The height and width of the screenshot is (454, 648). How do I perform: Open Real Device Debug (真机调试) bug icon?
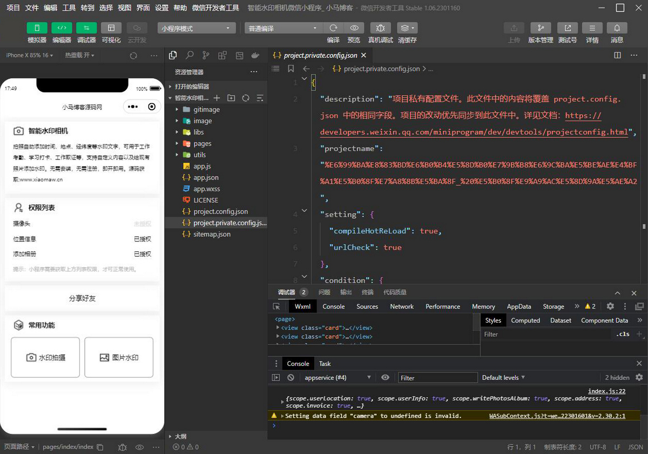[380, 28]
